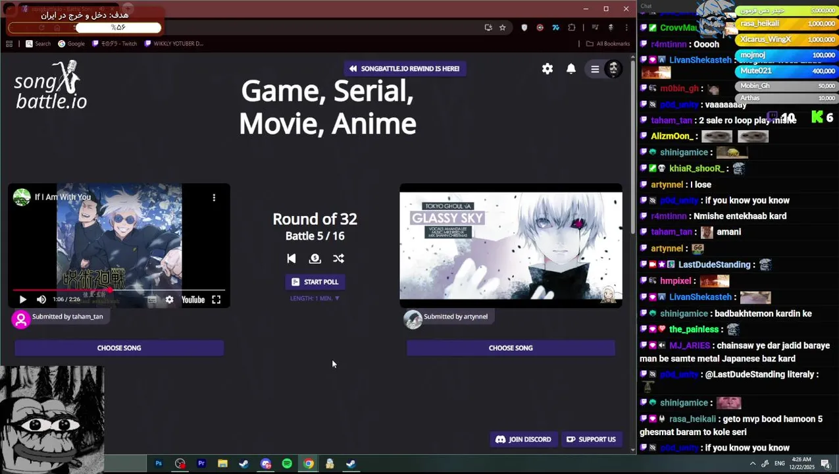
Task: Open Chrome extensions puzzle icon
Action: point(571,28)
